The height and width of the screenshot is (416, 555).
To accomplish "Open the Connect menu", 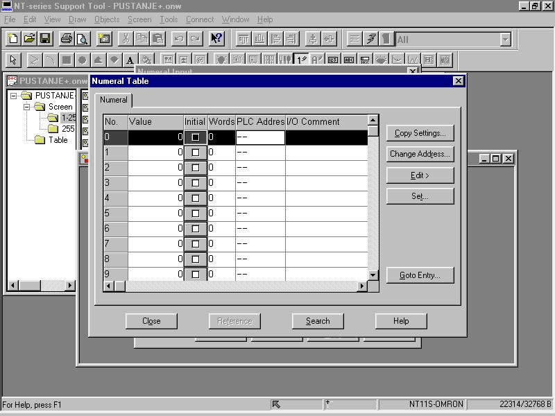I will [x=200, y=19].
